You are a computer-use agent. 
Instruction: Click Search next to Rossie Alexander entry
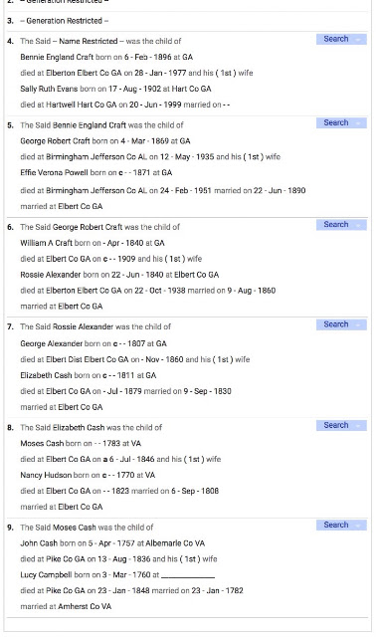336,324
